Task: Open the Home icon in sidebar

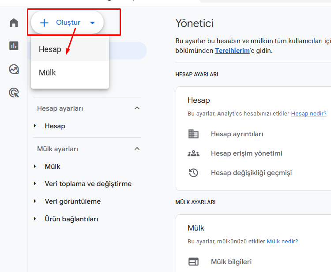Action: click(x=14, y=22)
